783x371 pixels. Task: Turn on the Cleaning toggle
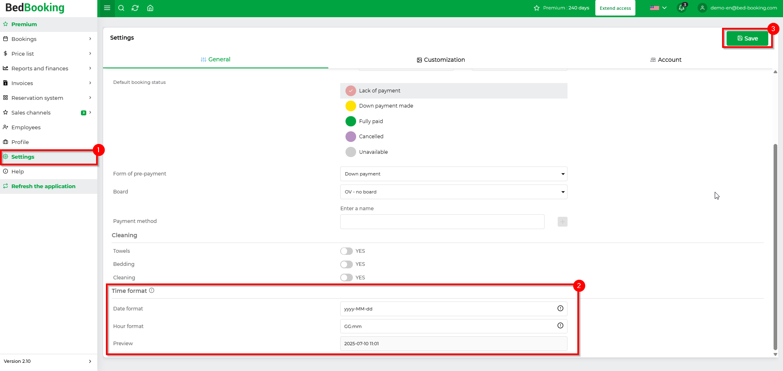[346, 278]
